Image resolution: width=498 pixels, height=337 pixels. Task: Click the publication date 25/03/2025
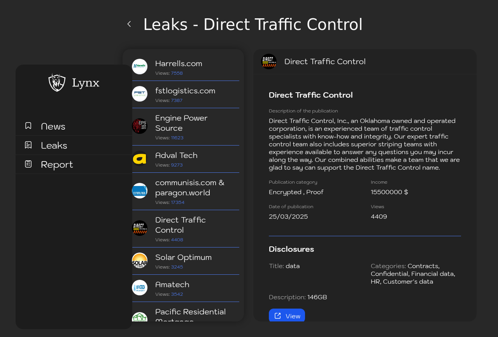[288, 217]
